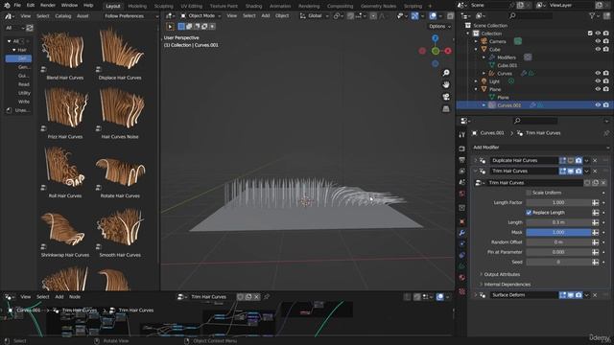
Task: Expand the Duplicate Hair Curves modifier panel
Action: point(476,161)
